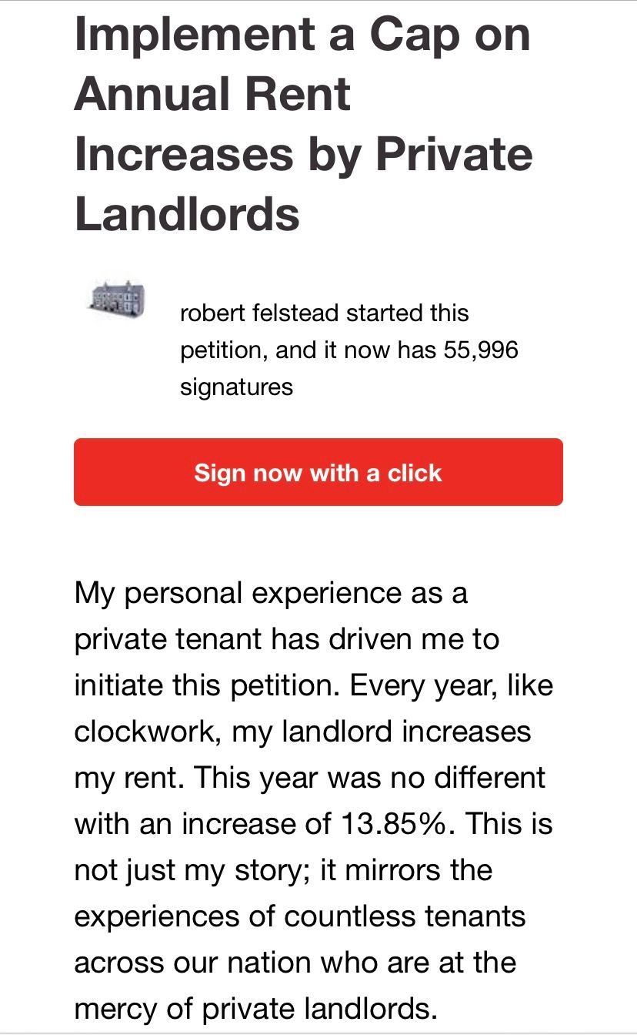The height and width of the screenshot is (1035, 637).
Task: Click the across our nation text line
Action: click(x=295, y=962)
